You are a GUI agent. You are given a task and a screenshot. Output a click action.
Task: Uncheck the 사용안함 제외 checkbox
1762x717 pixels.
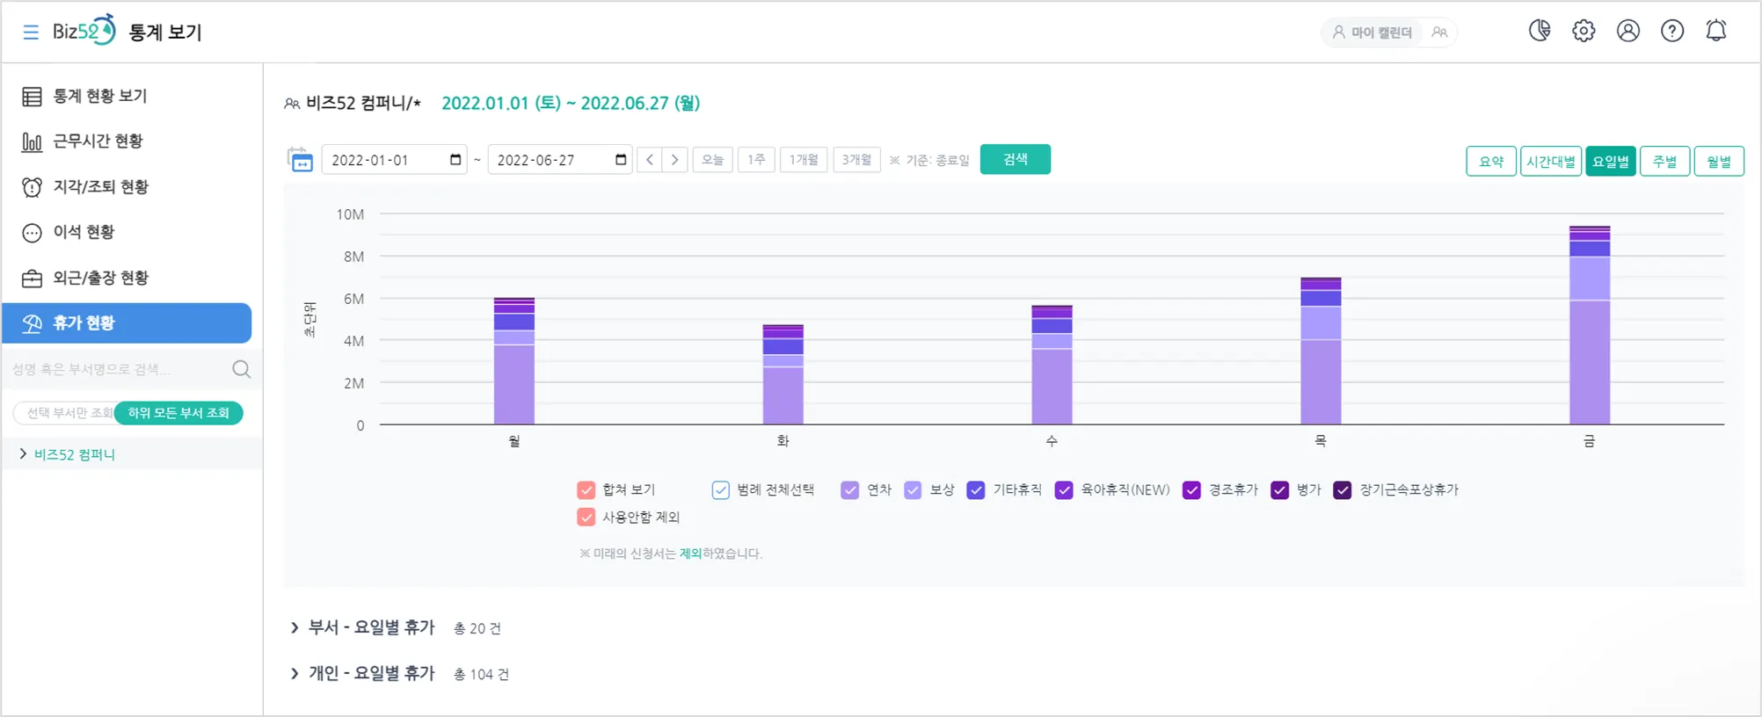[x=586, y=517]
